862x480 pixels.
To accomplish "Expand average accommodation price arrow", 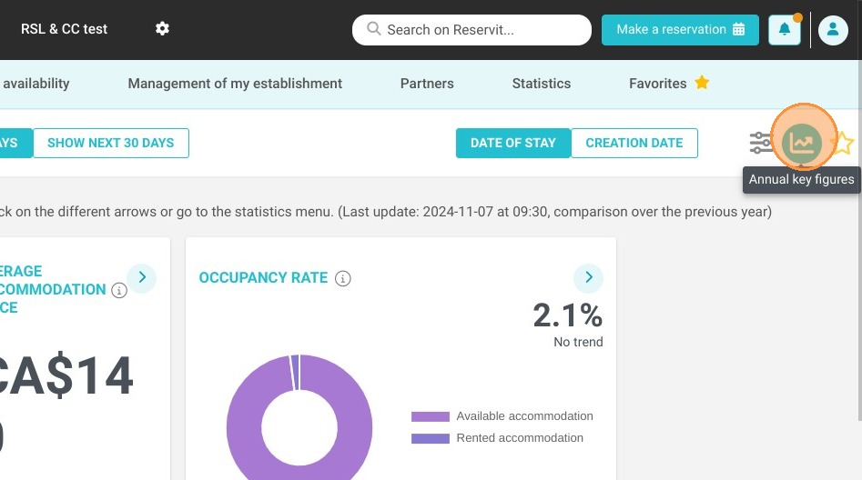I will [x=142, y=277].
